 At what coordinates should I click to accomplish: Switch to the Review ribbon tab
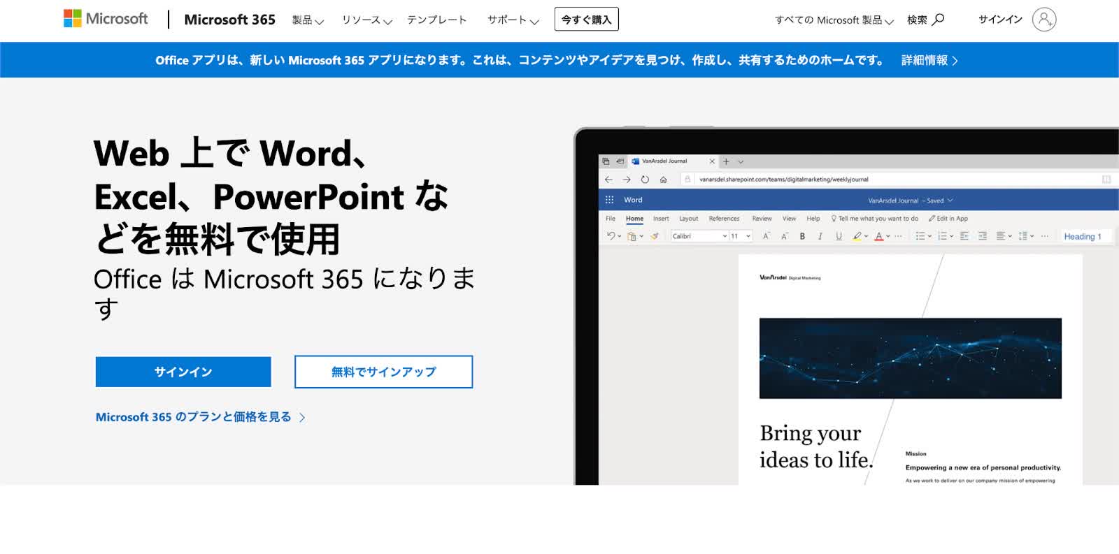[x=762, y=219]
